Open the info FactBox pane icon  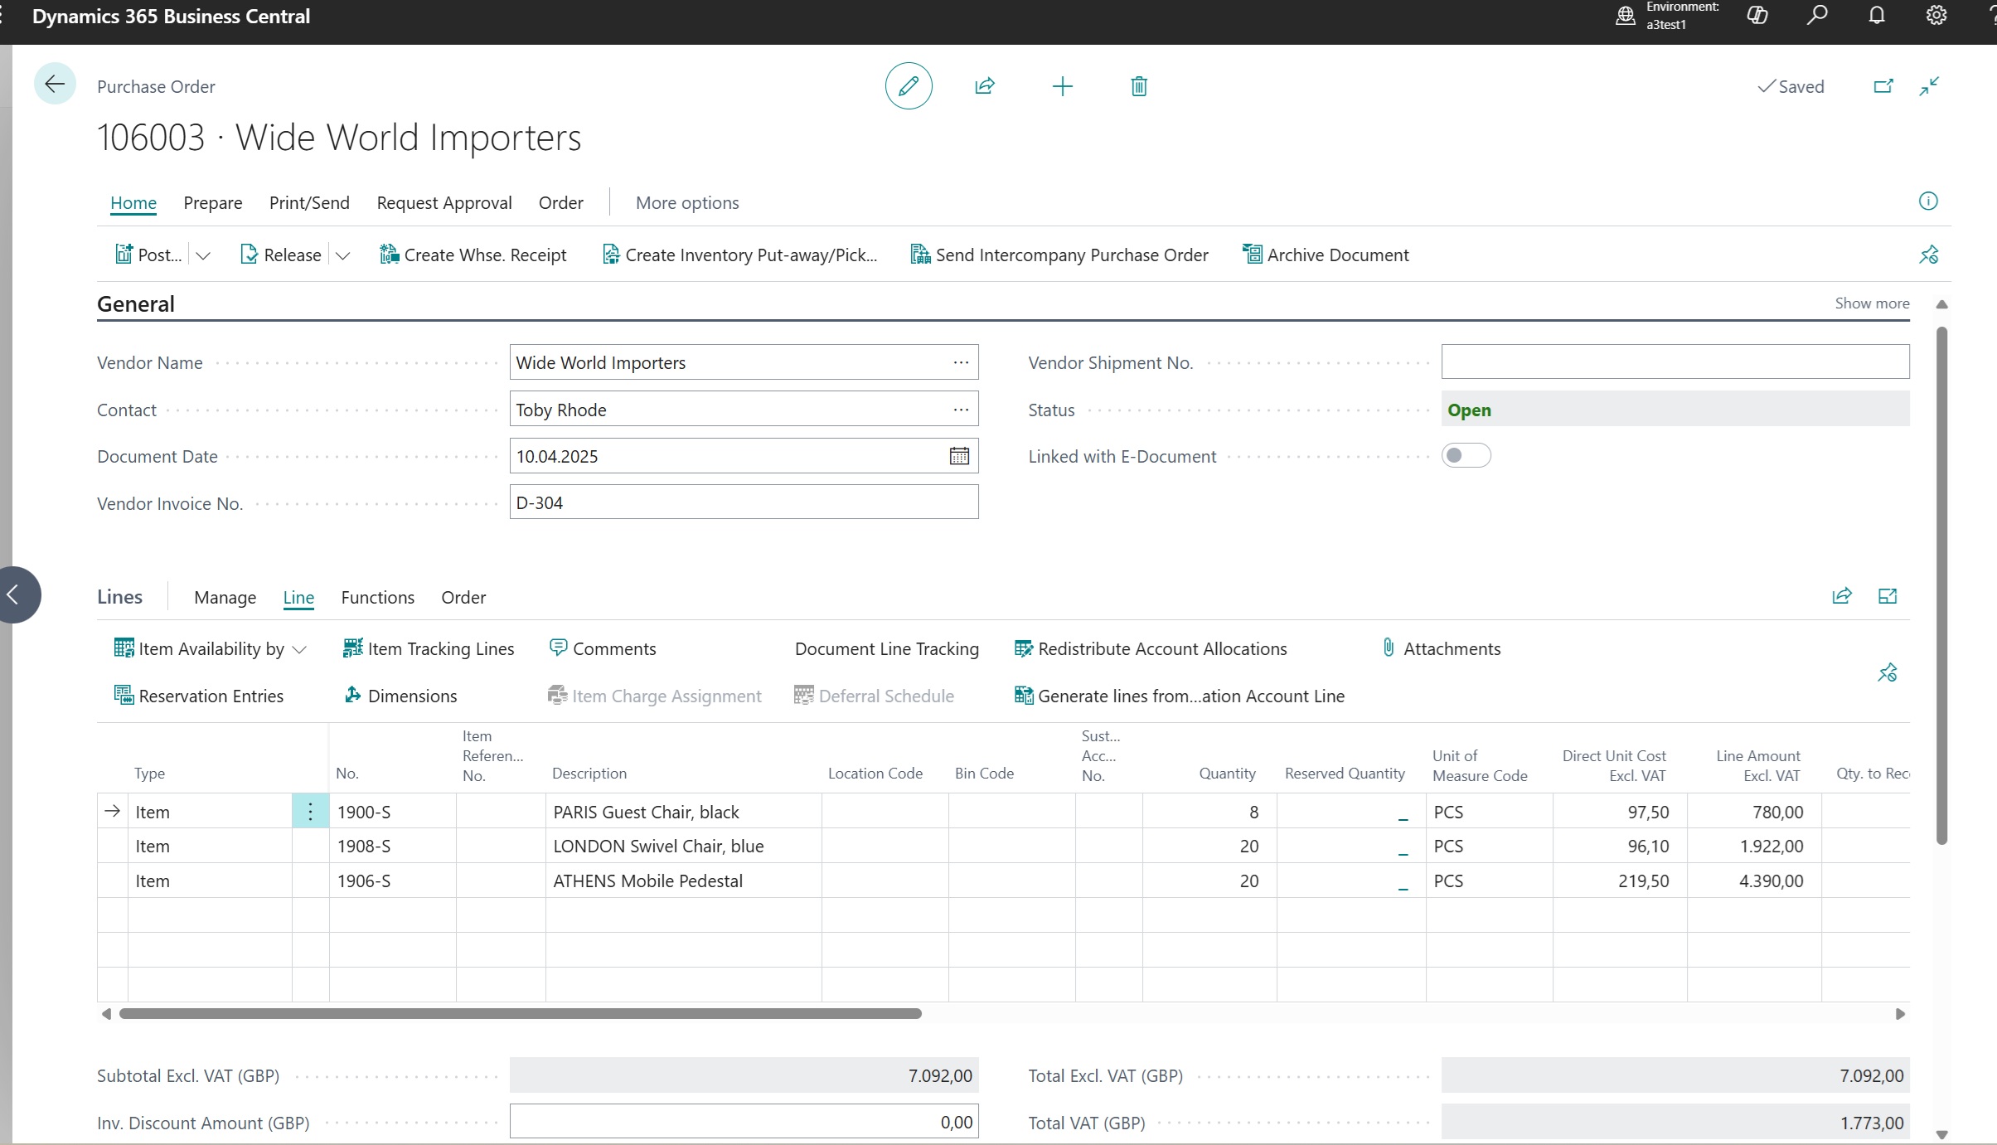pyautogui.click(x=1928, y=201)
